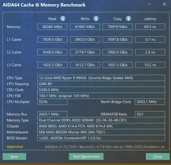
Task: Minimize the AIDA64 benchmark window
Action: point(149,4)
